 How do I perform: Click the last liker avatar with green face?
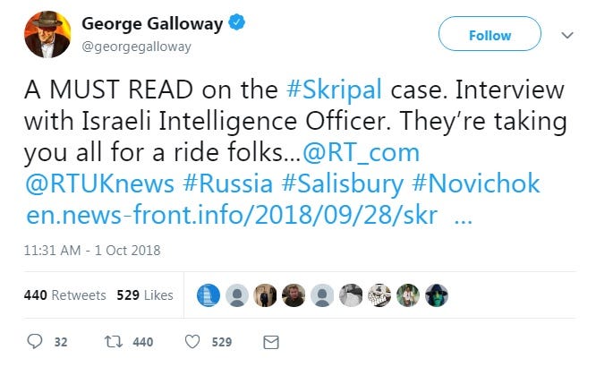tap(437, 294)
